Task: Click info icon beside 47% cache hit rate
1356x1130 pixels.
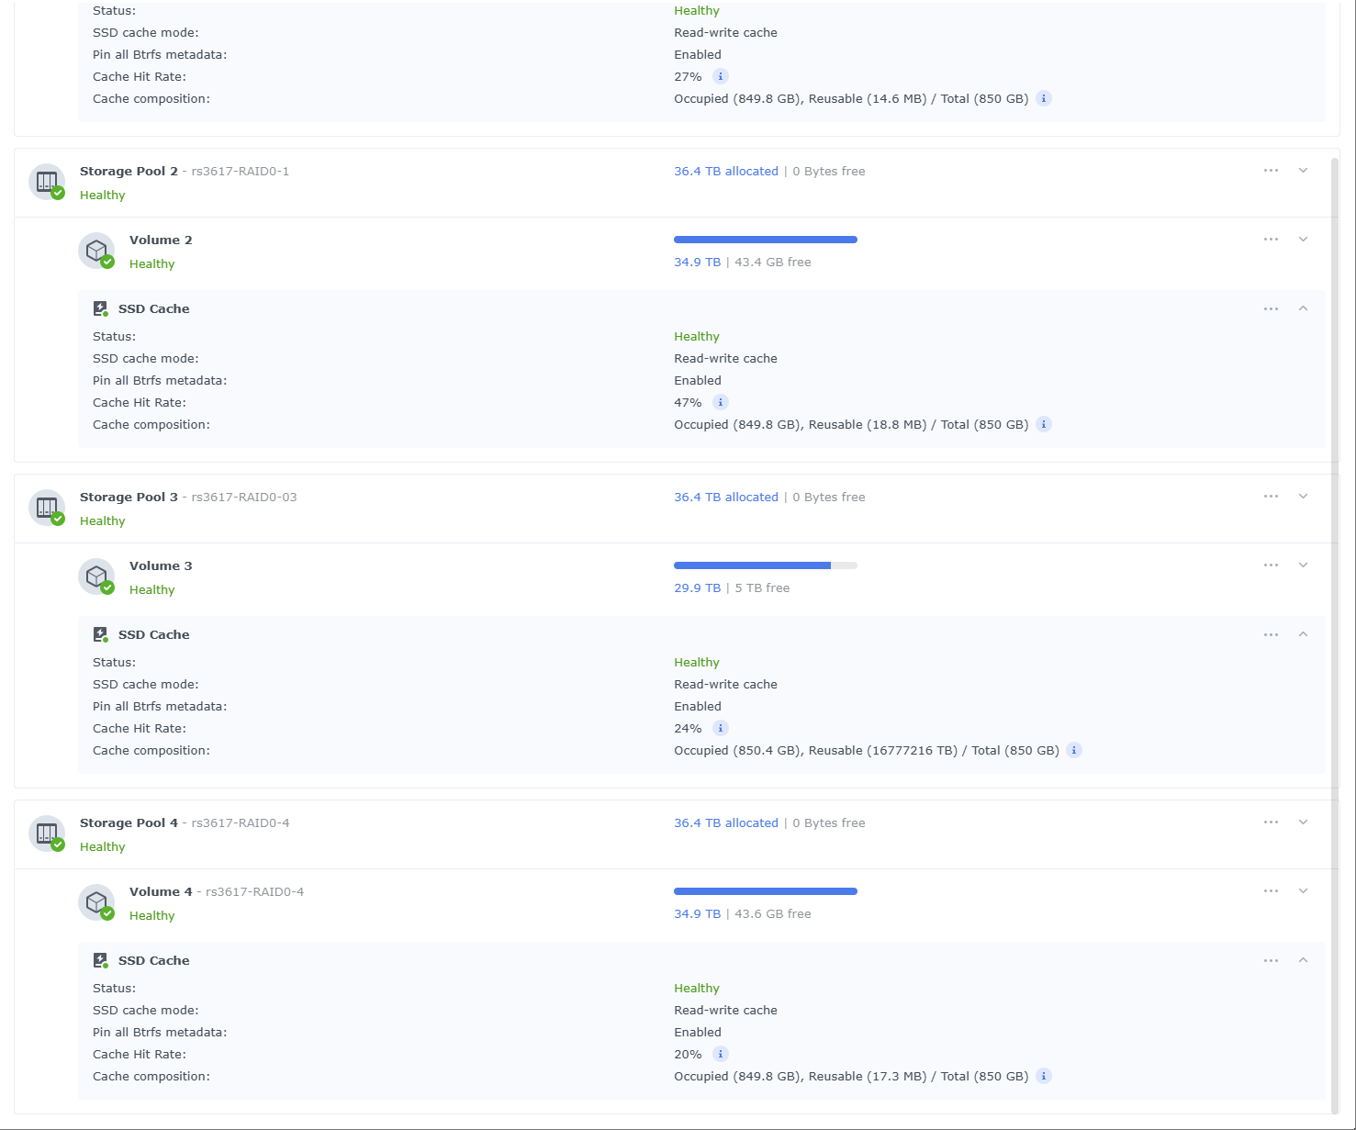Action: (721, 402)
